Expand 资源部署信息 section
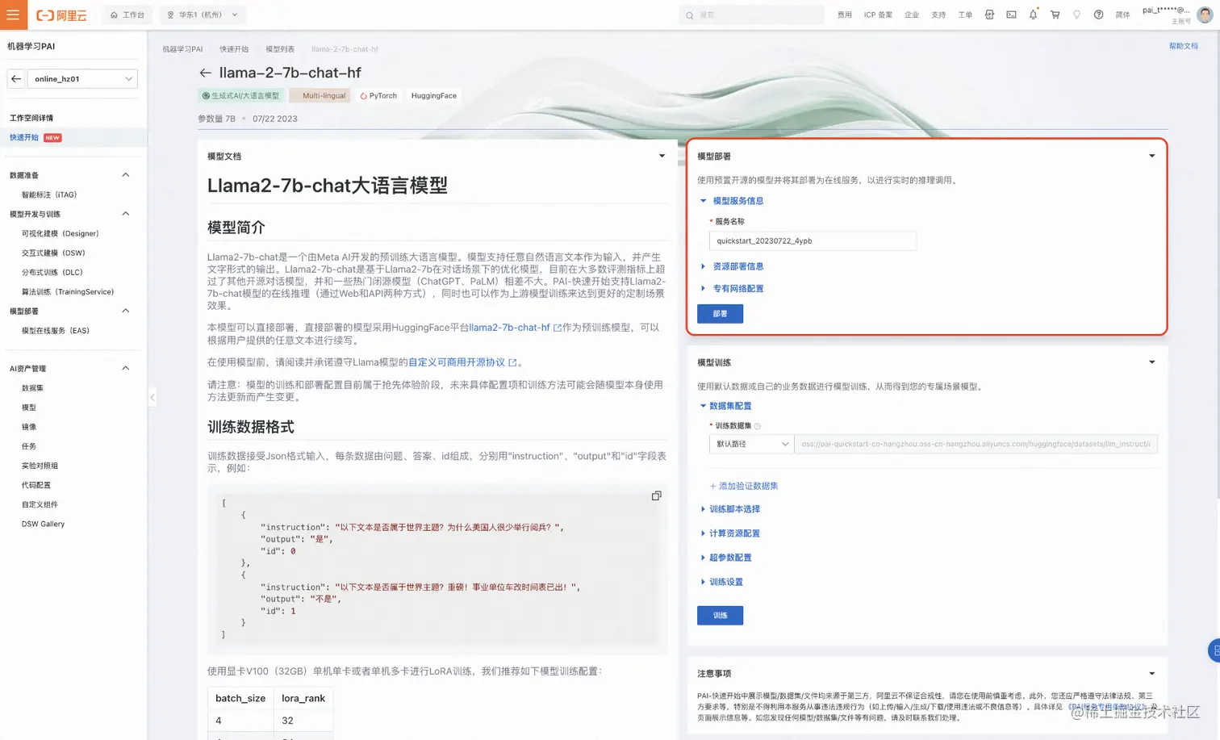The height and width of the screenshot is (740, 1220). point(732,266)
